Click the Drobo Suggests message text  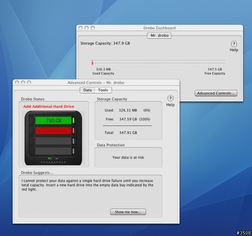[87, 185]
